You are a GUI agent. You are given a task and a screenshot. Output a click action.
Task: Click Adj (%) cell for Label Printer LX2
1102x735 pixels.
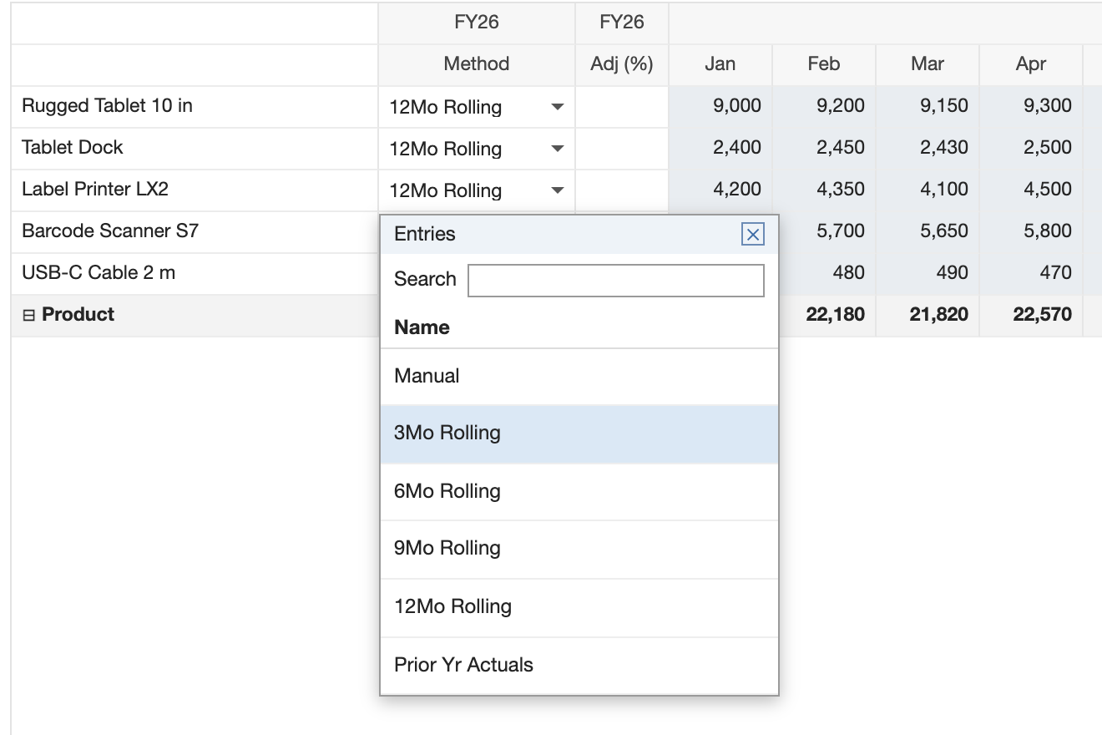[622, 190]
